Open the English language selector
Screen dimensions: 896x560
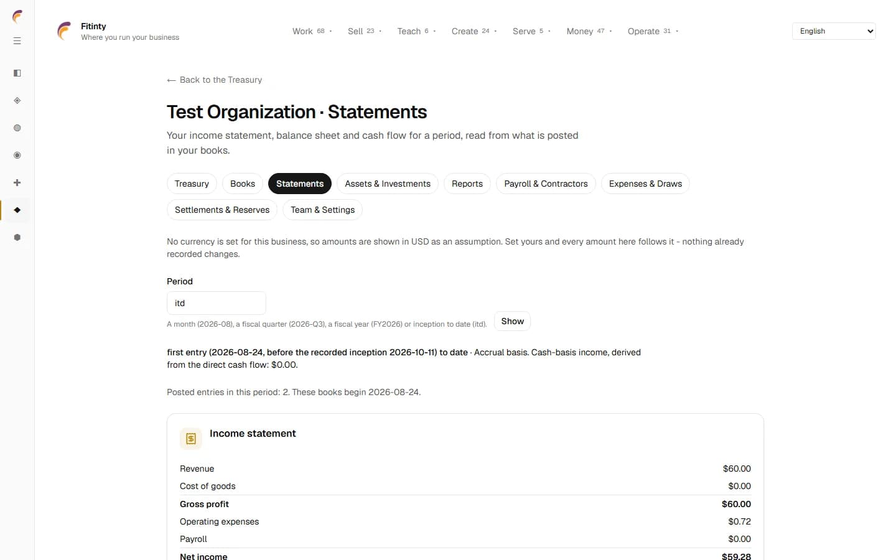834,31
